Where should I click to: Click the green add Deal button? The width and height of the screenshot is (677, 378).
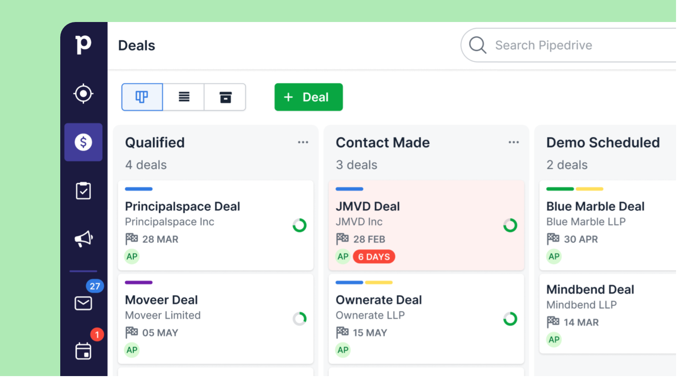click(308, 97)
